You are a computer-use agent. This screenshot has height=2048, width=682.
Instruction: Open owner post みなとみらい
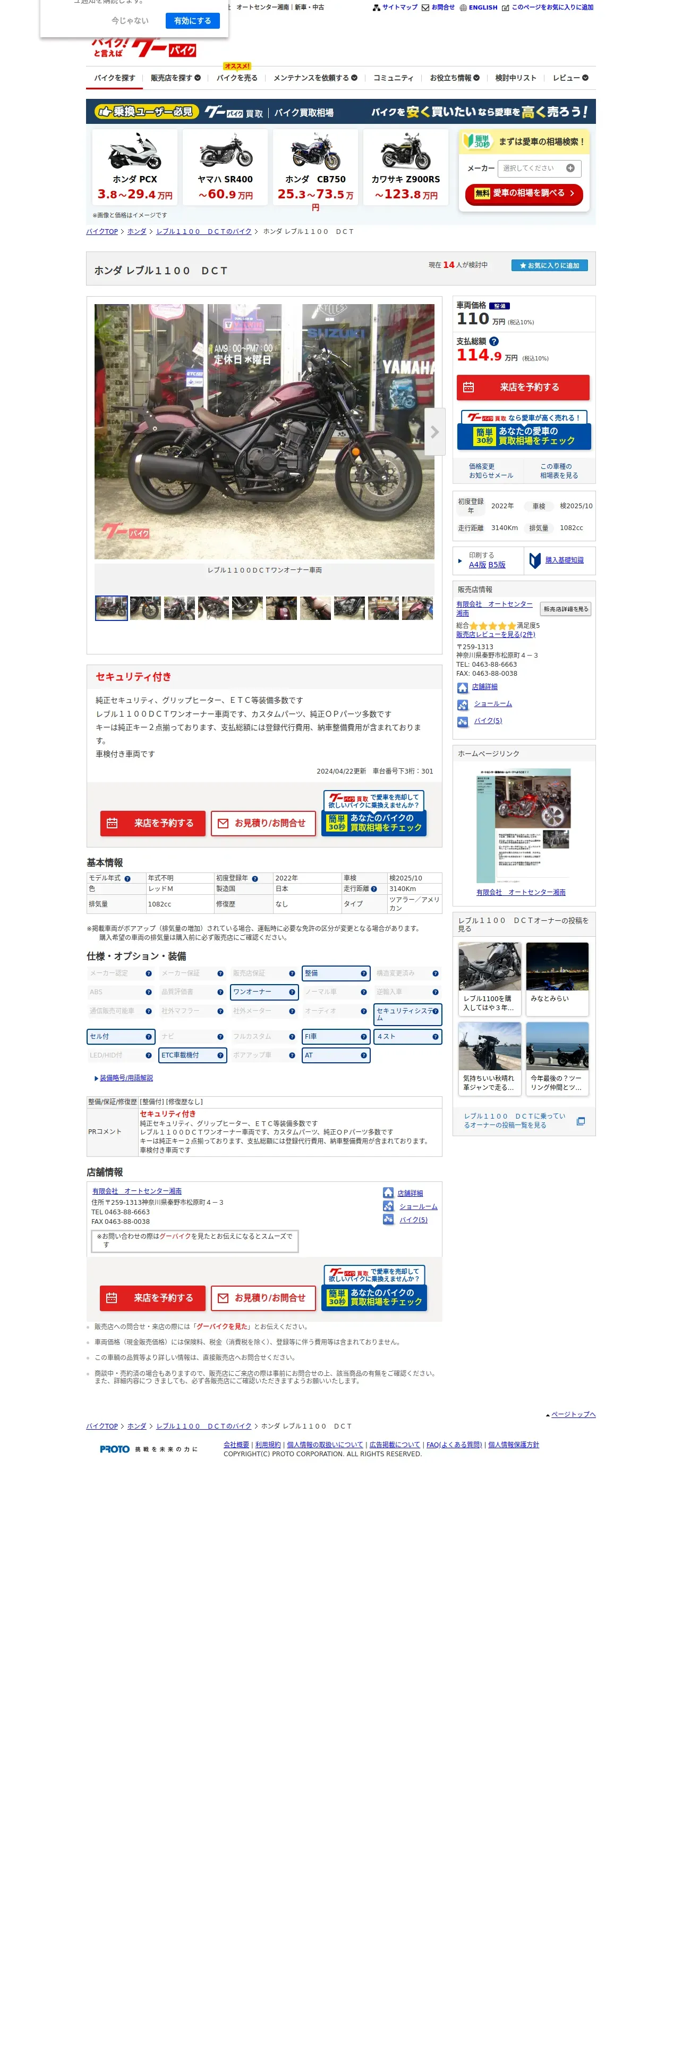click(x=557, y=979)
